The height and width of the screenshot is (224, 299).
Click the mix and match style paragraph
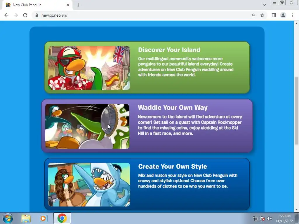188,181
